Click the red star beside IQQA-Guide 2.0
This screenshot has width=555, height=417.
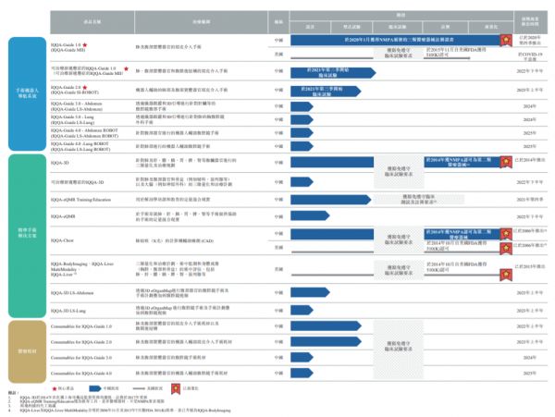(x=86, y=89)
